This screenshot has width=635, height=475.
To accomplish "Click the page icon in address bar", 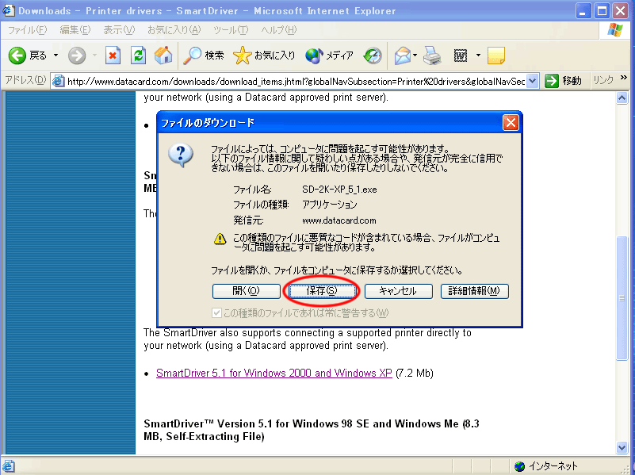I will pyautogui.click(x=59, y=82).
